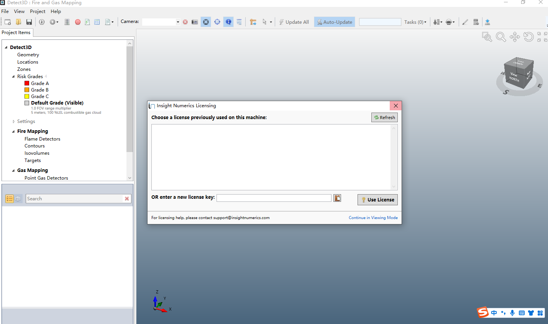Click the Update All button

click(294, 22)
